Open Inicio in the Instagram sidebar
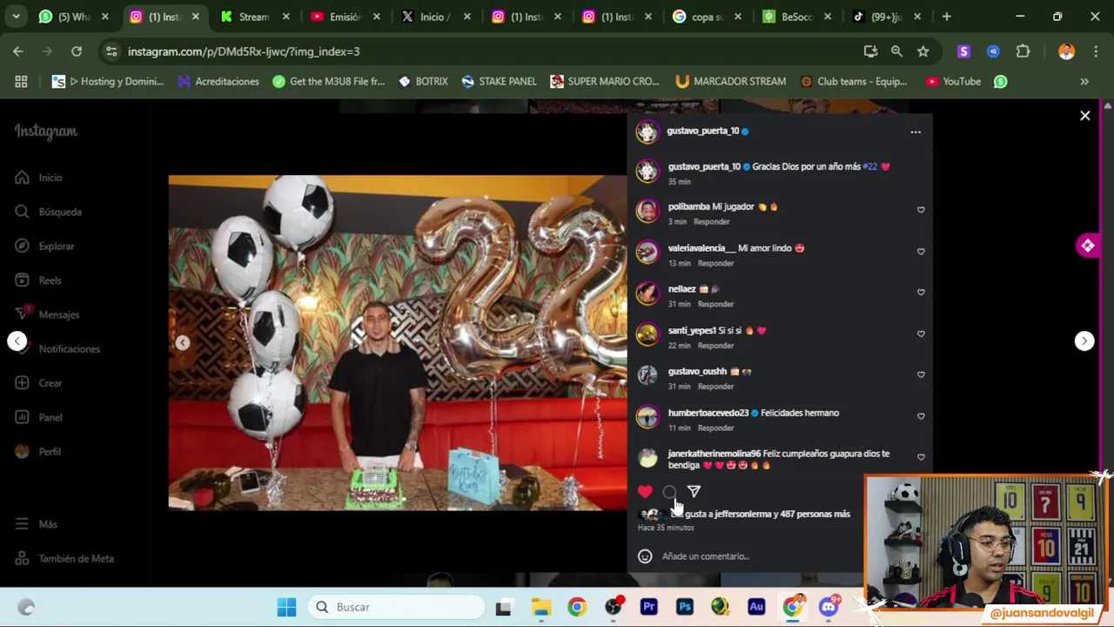The image size is (1114, 627). pos(38,178)
